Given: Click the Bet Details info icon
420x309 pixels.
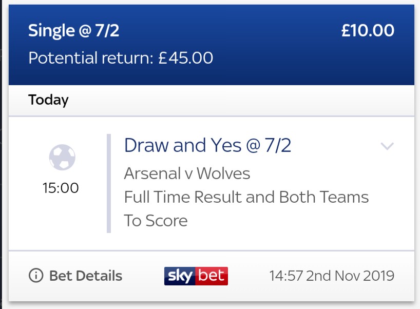Looking at the screenshot, I should (36, 276).
